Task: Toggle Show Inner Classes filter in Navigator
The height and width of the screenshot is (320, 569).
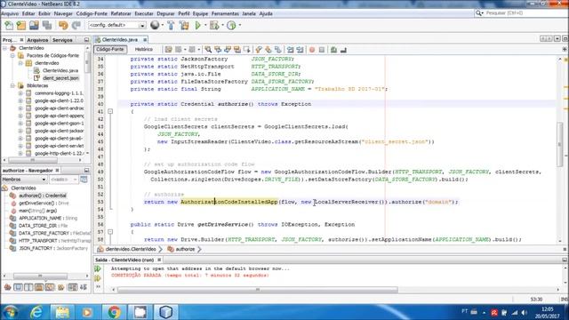Action: 50,287
